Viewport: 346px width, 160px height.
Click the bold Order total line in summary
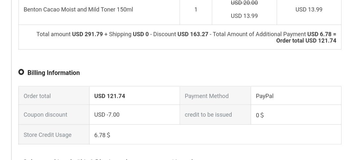pos(306,41)
